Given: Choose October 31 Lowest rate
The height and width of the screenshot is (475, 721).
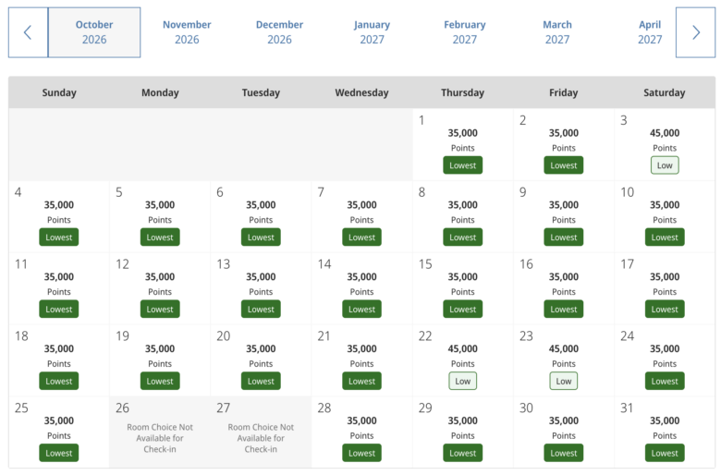Looking at the screenshot, I should (x=665, y=454).
